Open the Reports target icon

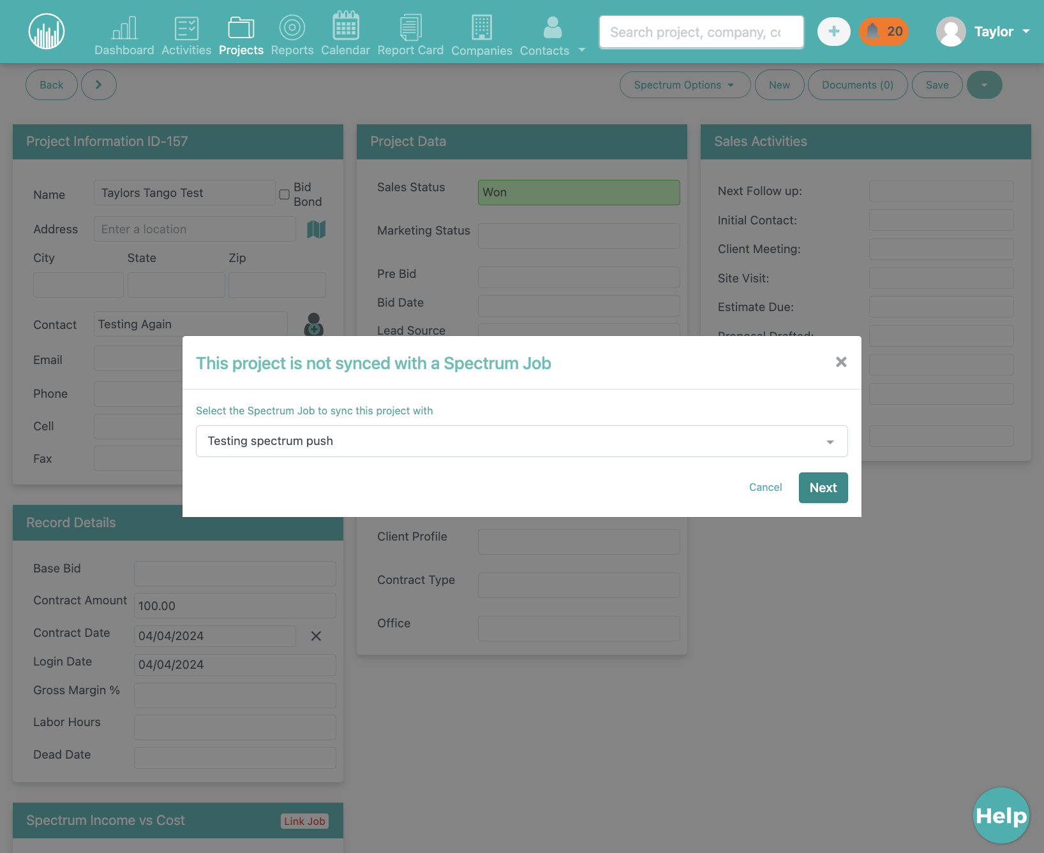tap(292, 27)
